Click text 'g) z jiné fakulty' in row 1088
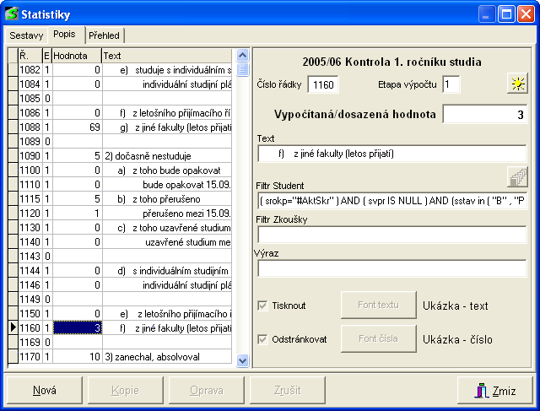Viewport: 540px width, 411px height. 176,127
